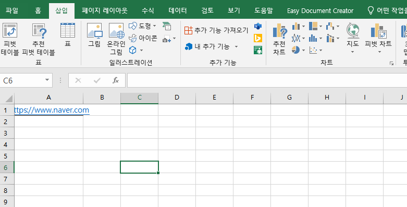The width and height of the screenshot is (407, 207).
Task: Click into the formula bar input
Action: (x=267, y=80)
